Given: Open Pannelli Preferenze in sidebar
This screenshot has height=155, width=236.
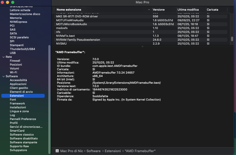Looking at the screenshot, I should [x=23, y=119].
